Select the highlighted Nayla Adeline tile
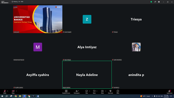Screen dimensions: 174x98 pos(87,75)
